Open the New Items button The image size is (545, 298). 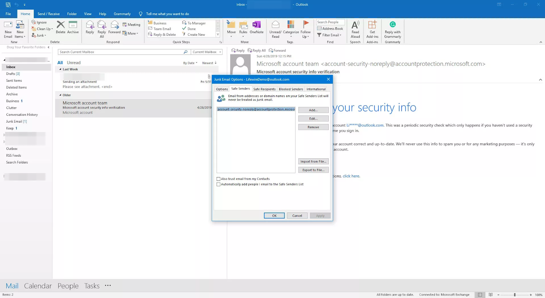(20, 30)
